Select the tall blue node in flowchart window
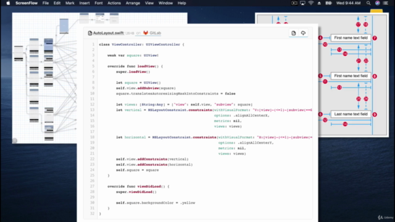The image size is (395, 222). [x=64, y=26]
